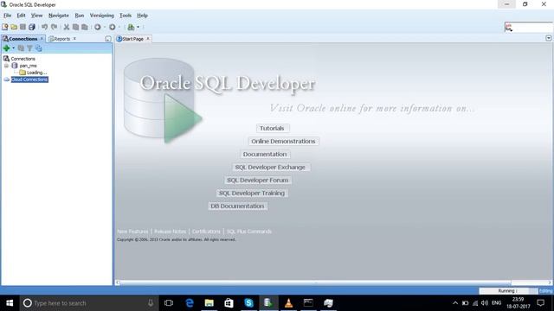Click the Undo toolbar icon

click(x=44, y=27)
